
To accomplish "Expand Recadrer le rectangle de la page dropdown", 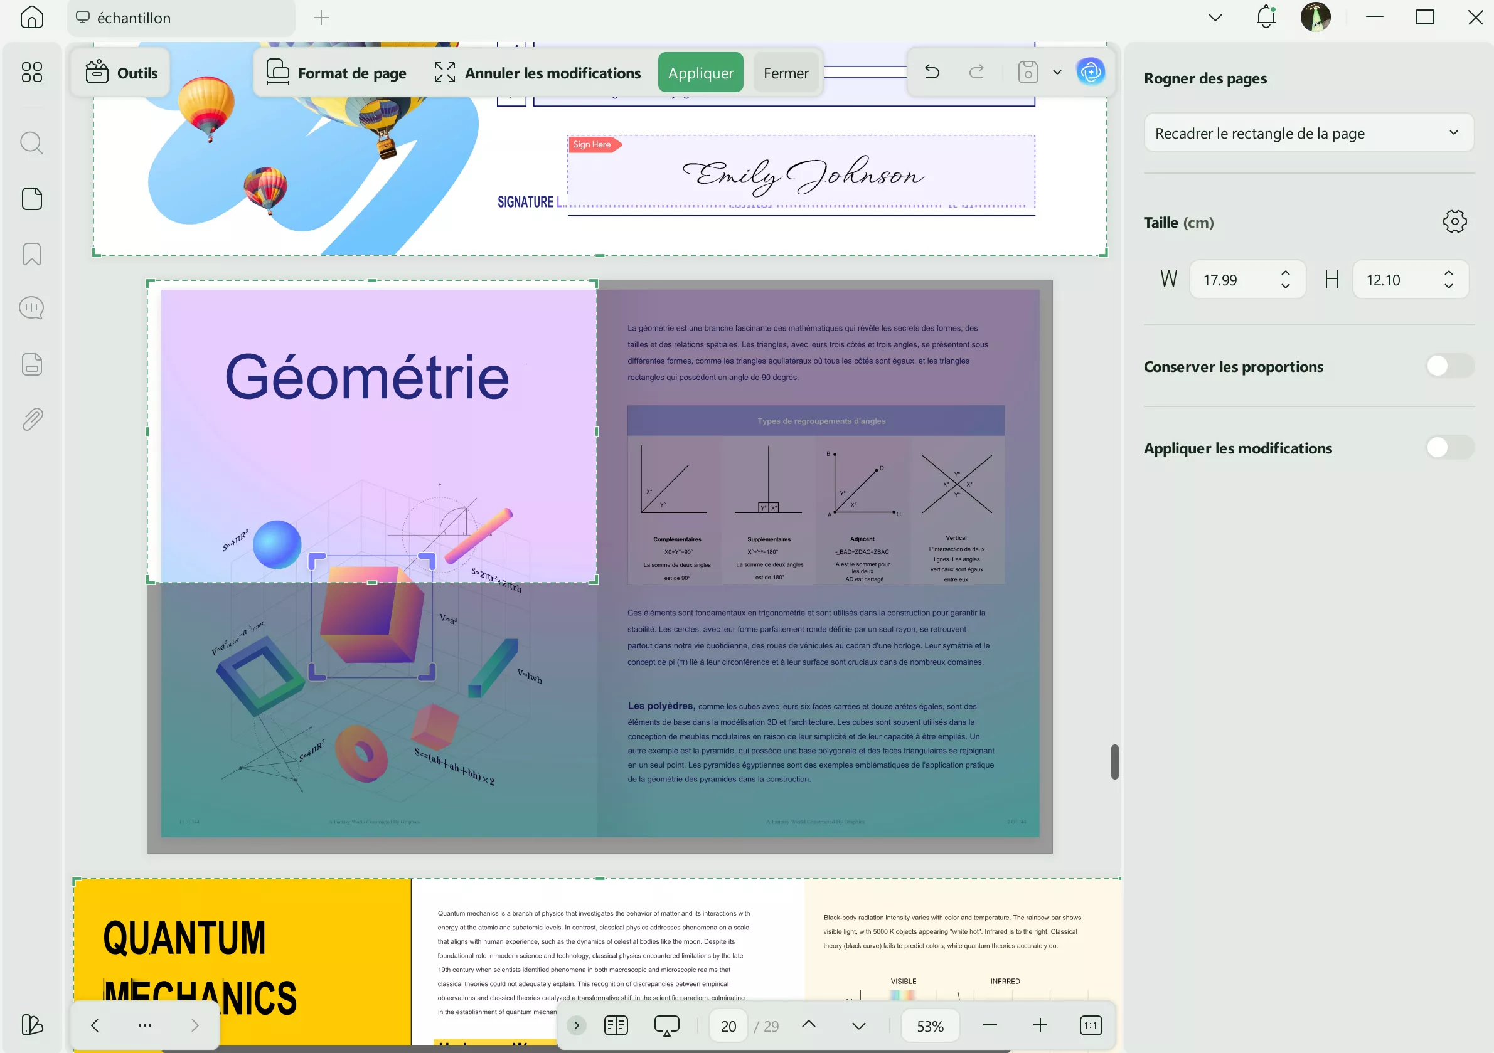I will pos(1308,134).
